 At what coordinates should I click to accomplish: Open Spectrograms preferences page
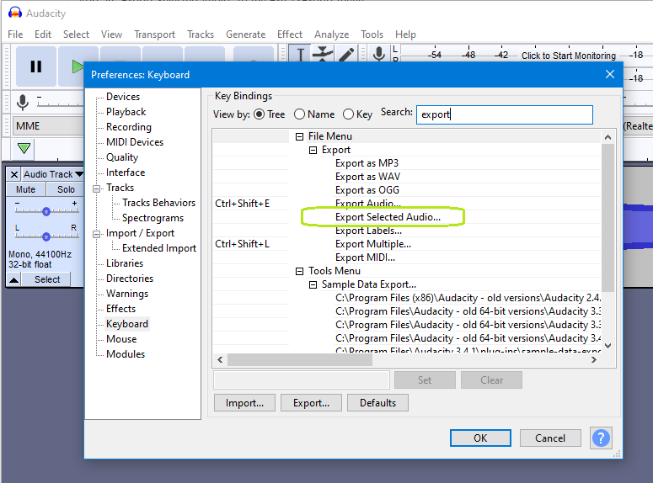(x=153, y=218)
